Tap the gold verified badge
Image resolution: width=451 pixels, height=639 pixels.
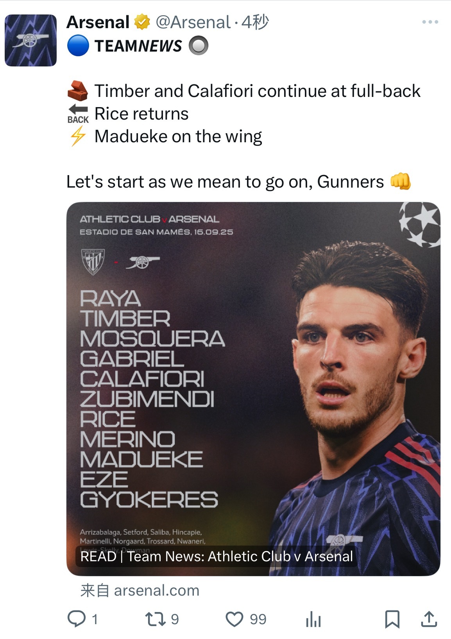(x=142, y=22)
